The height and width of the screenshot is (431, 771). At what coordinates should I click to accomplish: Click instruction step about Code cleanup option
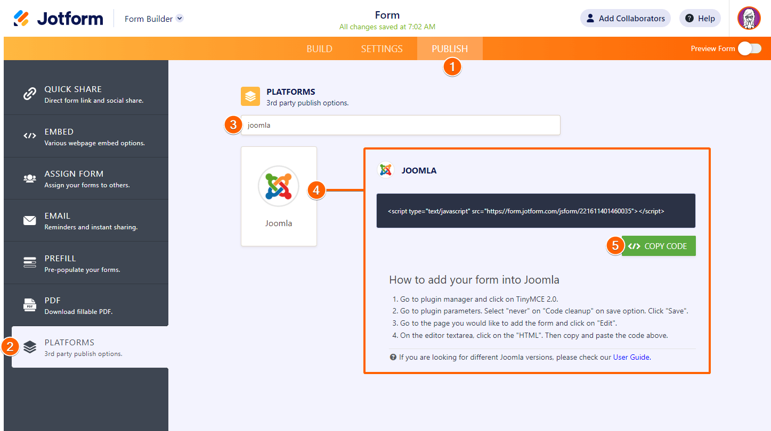point(544,311)
